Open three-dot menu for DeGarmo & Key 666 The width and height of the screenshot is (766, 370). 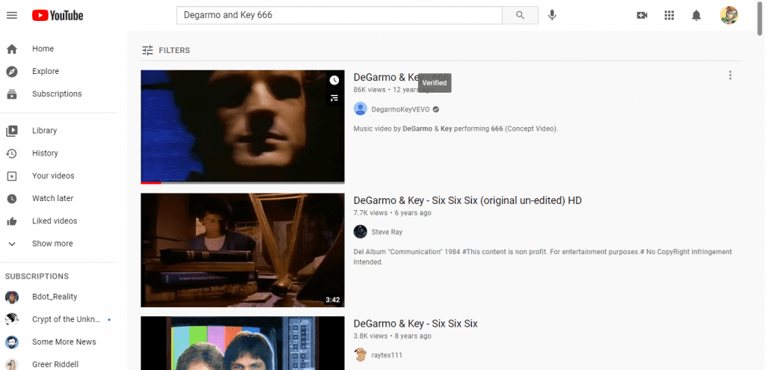(x=730, y=75)
